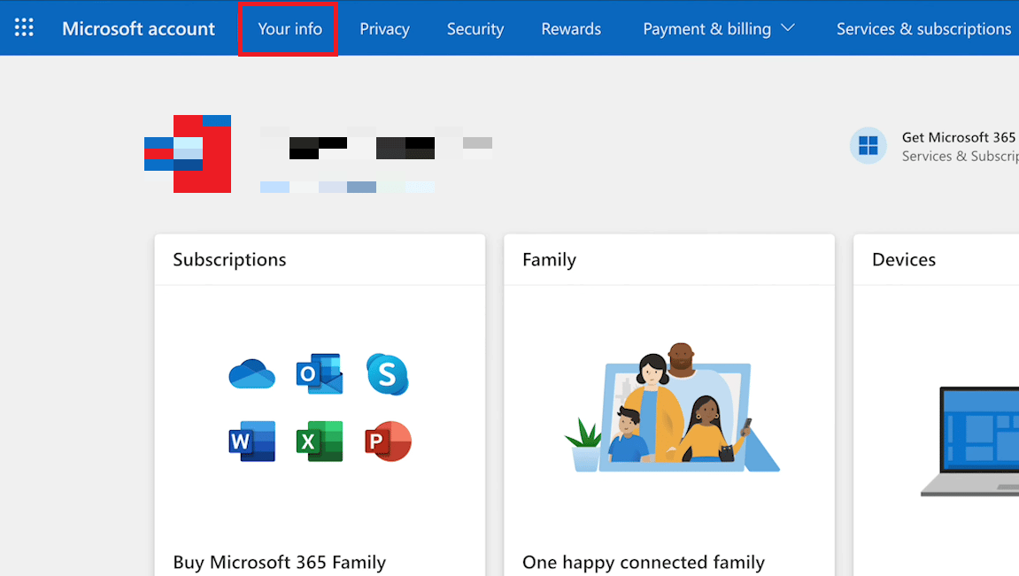1019x576 pixels.
Task: Click the OneDrive cloud icon
Action: point(252,374)
